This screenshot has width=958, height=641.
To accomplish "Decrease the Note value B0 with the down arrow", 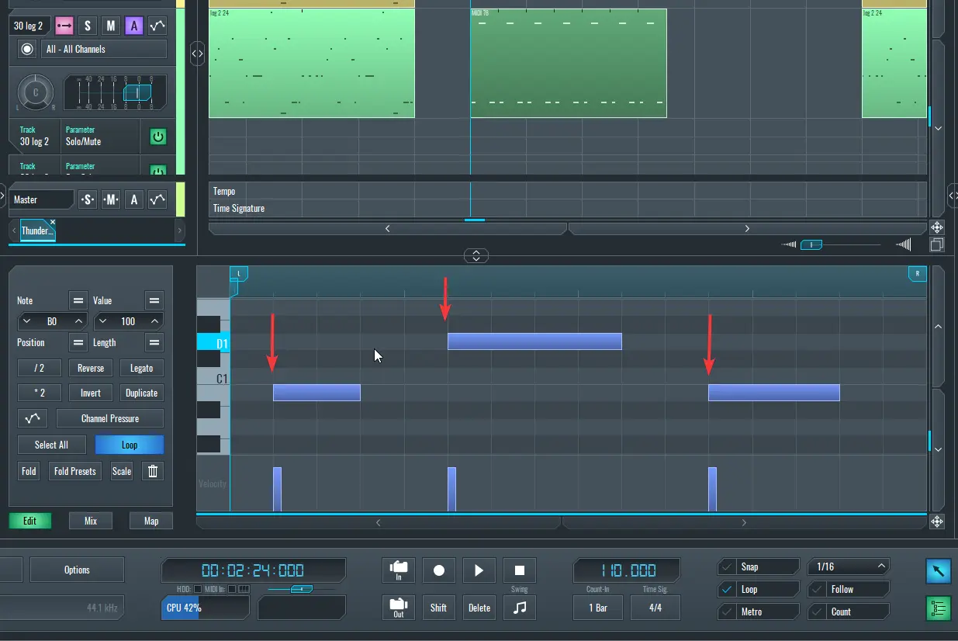I will [27, 321].
